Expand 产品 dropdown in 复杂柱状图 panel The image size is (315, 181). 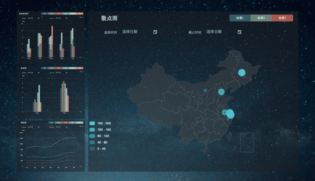click(81, 17)
